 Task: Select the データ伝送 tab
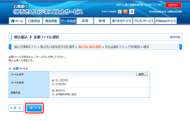point(68,21)
